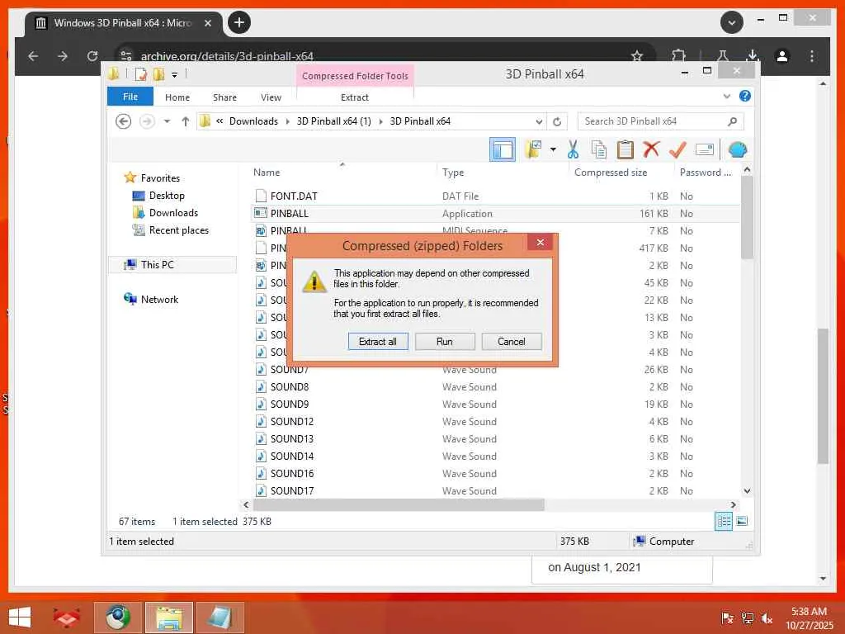The image size is (845, 634).
Task: Click the Copy pages icon
Action: 599,150
